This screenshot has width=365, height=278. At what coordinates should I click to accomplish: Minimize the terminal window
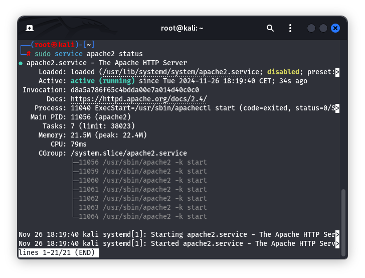(311, 28)
